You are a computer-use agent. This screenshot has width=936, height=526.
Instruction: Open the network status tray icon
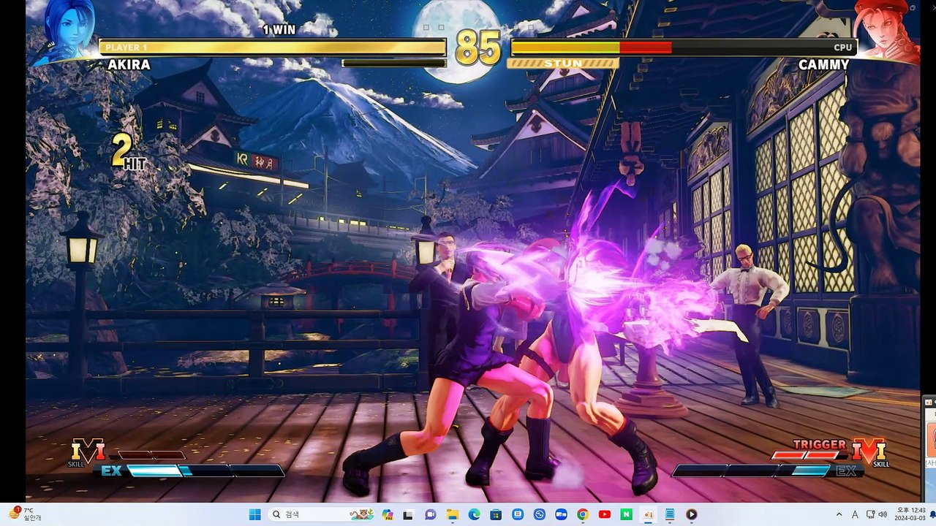(x=870, y=514)
